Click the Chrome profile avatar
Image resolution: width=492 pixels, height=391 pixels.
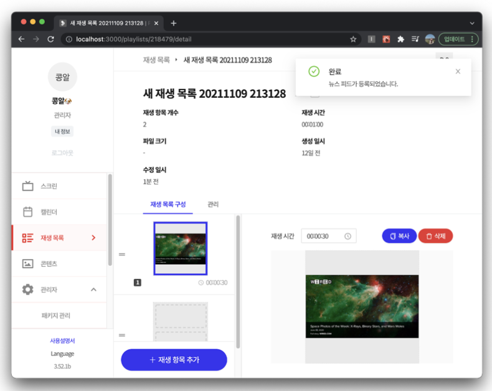point(430,39)
